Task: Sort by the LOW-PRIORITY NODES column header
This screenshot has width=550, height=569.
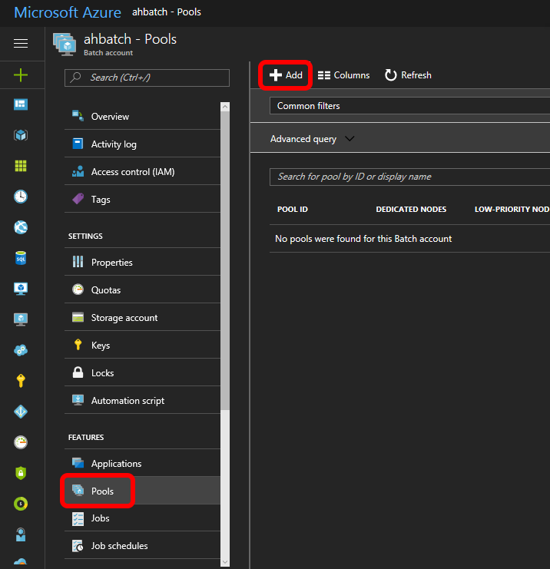Action: [512, 209]
